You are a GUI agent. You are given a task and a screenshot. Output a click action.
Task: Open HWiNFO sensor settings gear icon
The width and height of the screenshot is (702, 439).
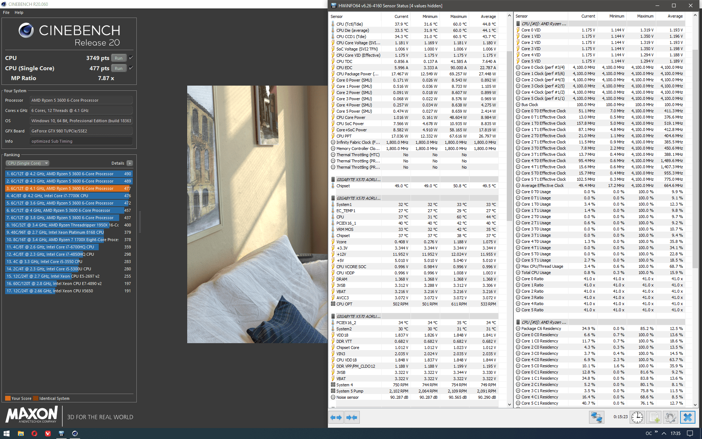coord(670,417)
